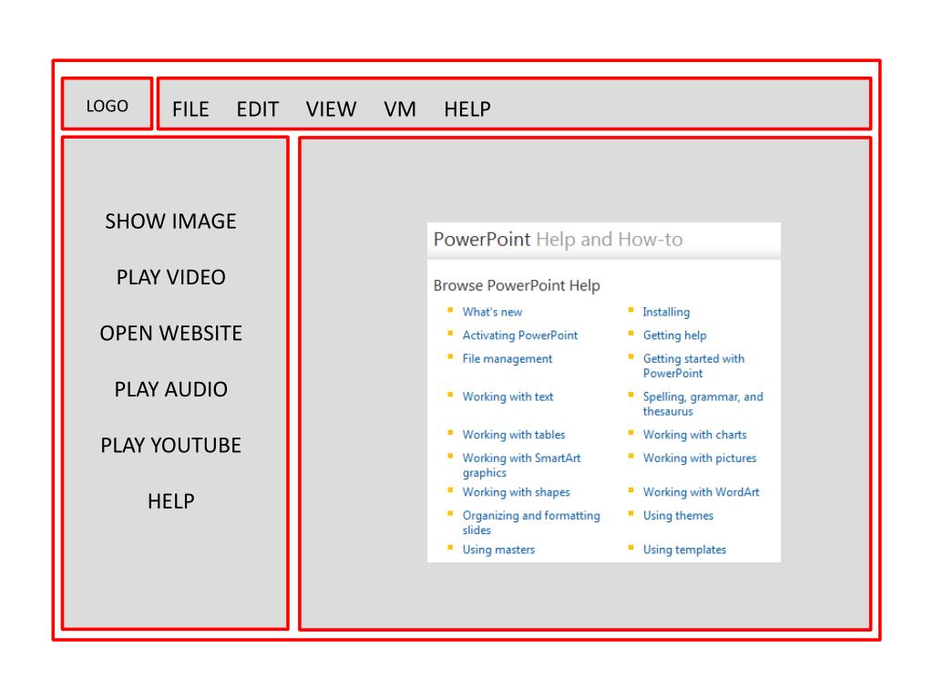The height and width of the screenshot is (700, 933).
Task: Select SHOW IMAGE in the sidebar
Action: coord(170,221)
